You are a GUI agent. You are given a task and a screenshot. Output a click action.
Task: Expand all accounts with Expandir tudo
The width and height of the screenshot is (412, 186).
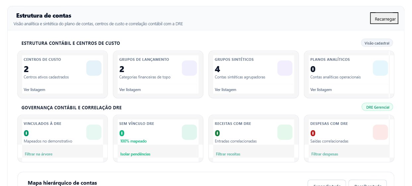click(x=326, y=183)
